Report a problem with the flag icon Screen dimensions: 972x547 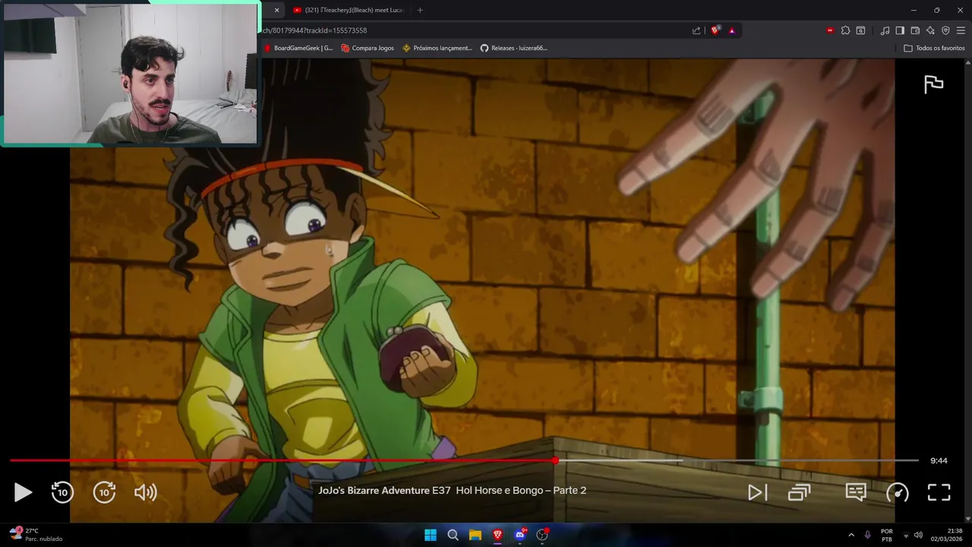pyautogui.click(x=933, y=84)
